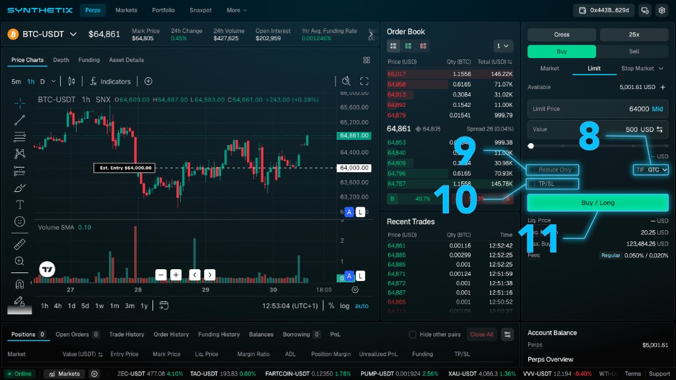Open order book grouping dropdown showing 1

[502, 46]
